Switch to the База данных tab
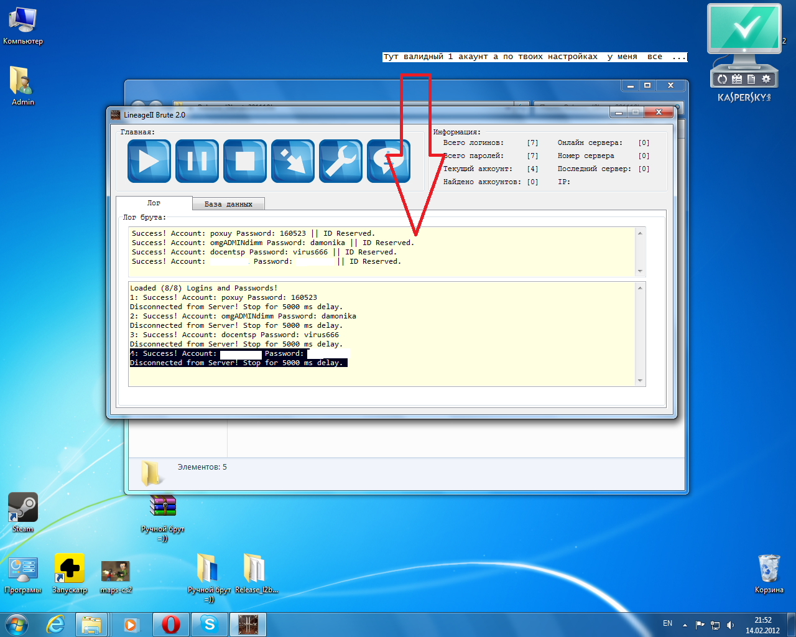This screenshot has height=637, width=796. point(228,204)
